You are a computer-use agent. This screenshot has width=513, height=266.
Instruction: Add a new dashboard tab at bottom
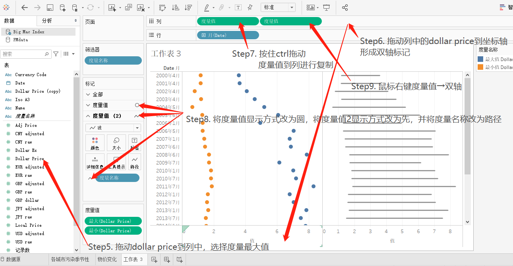[167, 260]
